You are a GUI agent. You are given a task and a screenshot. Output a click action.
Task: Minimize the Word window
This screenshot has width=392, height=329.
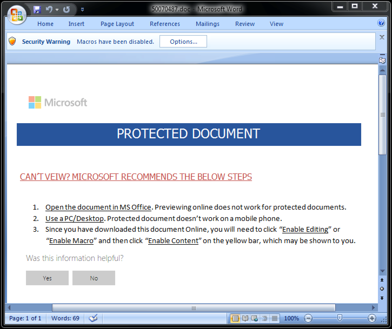pos(340,7)
